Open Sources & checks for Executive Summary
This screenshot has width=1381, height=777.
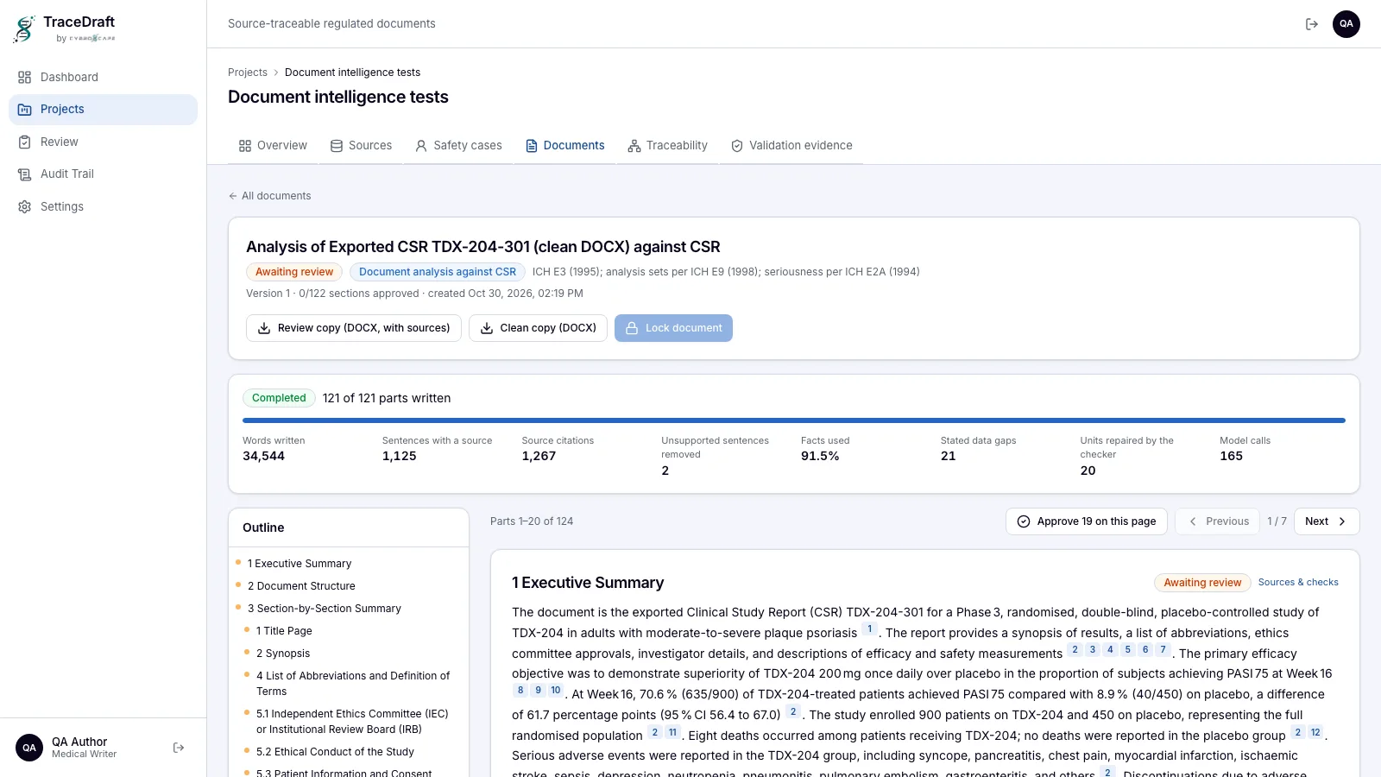pos(1298,583)
